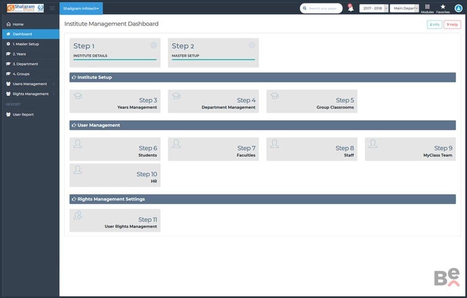The image size is (467, 298).
Task: Click the search magnifier icon
Action: click(x=305, y=8)
